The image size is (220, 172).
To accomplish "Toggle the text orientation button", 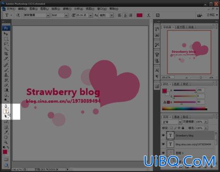I will (x=18, y=15).
